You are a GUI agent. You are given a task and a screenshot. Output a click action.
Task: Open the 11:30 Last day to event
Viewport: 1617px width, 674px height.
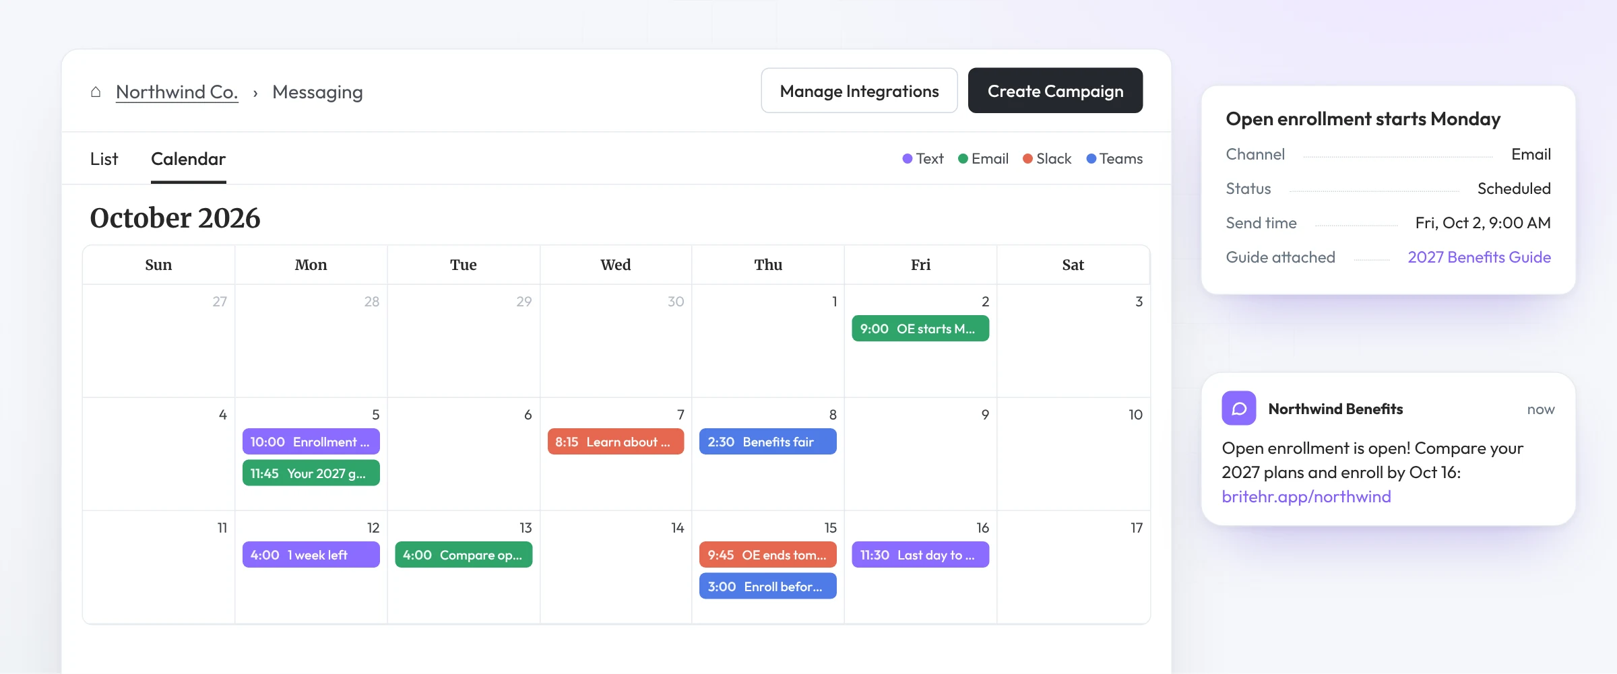pos(920,555)
